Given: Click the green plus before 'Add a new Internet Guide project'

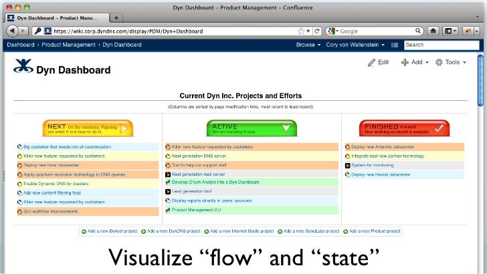Looking at the screenshot, I should click(x=206, y=231).
